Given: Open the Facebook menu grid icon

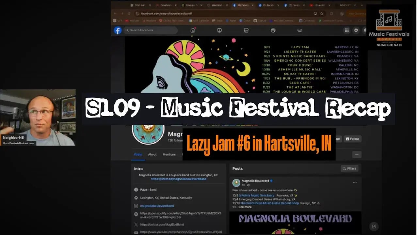Looking at the screenshot, I should [x=347, y=30].
